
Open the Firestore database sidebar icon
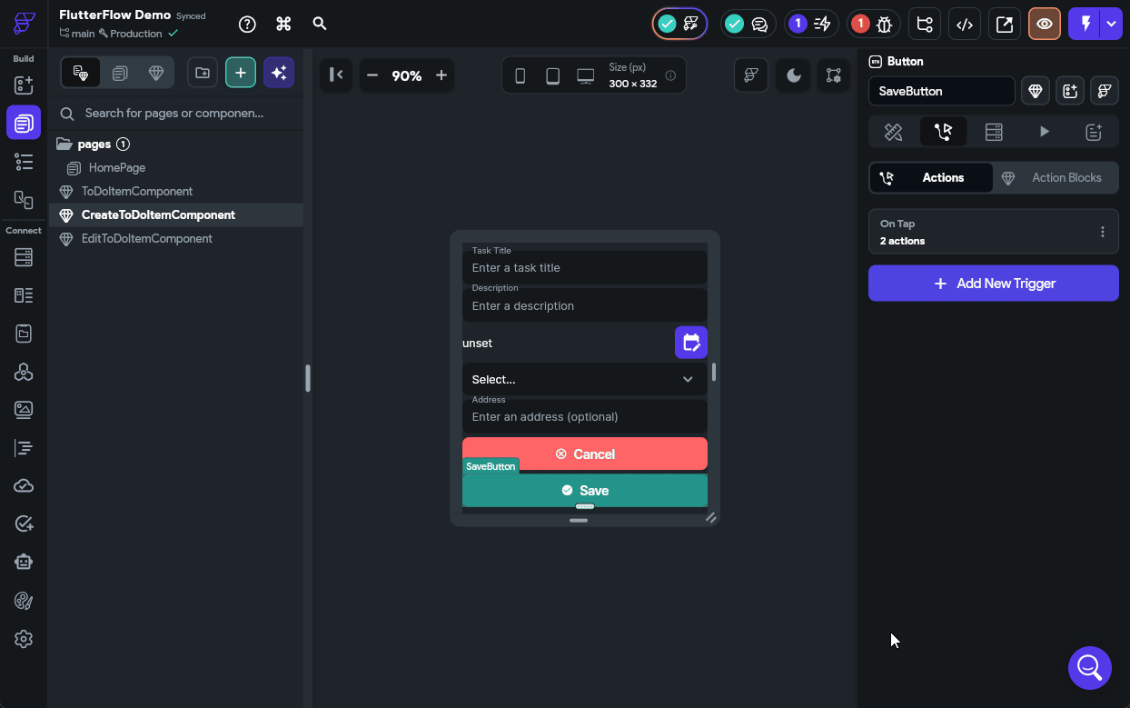tap(24, 257)
